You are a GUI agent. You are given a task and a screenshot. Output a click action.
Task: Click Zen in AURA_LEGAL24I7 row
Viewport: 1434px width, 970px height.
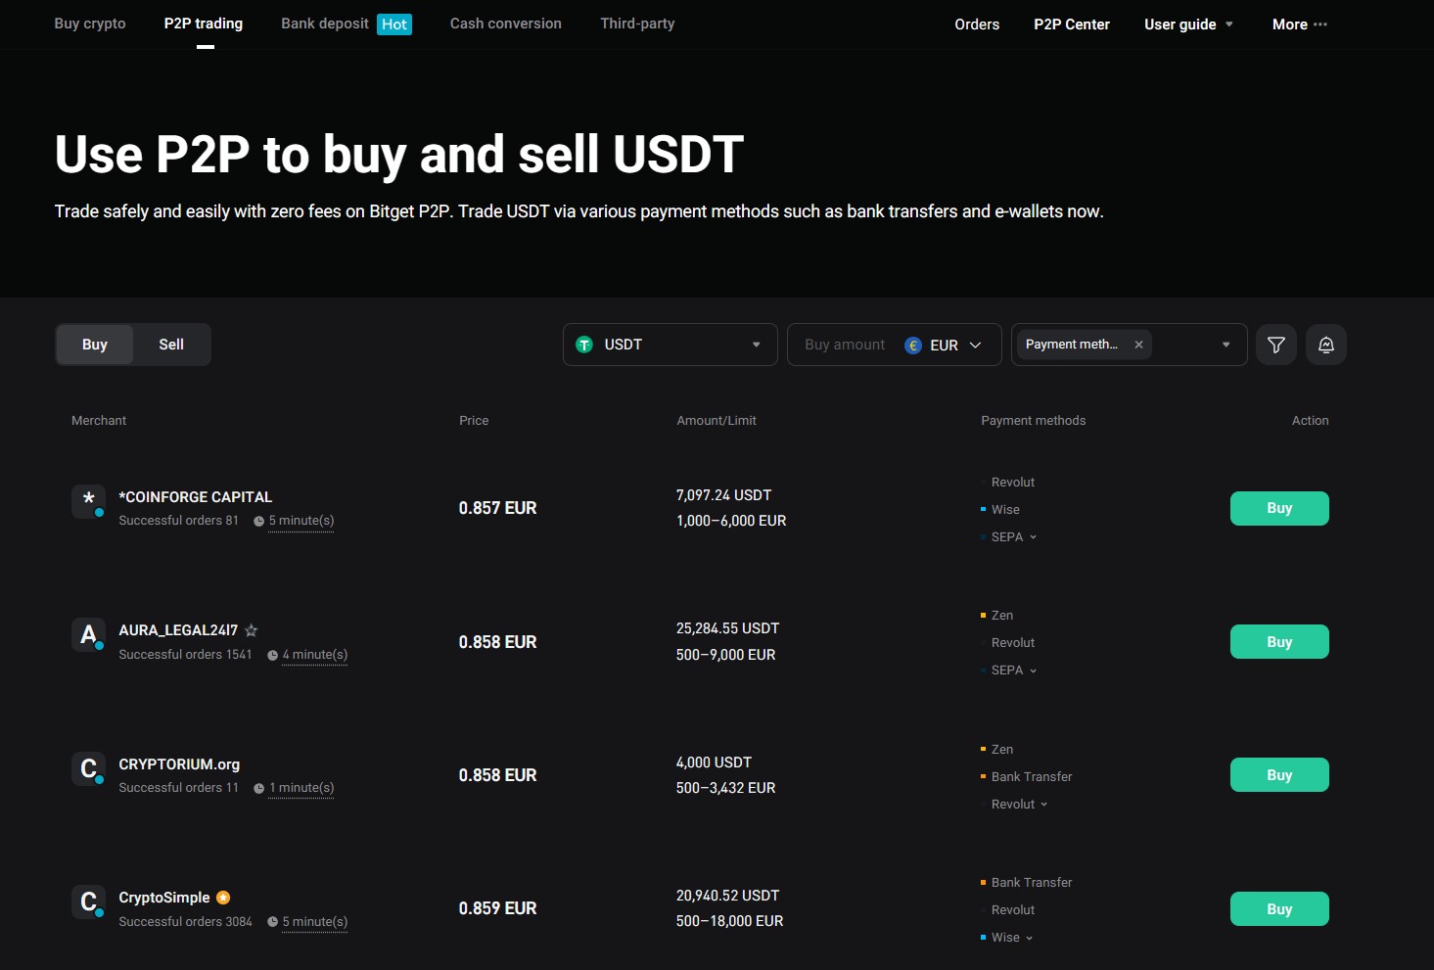tap(1002, 616)
